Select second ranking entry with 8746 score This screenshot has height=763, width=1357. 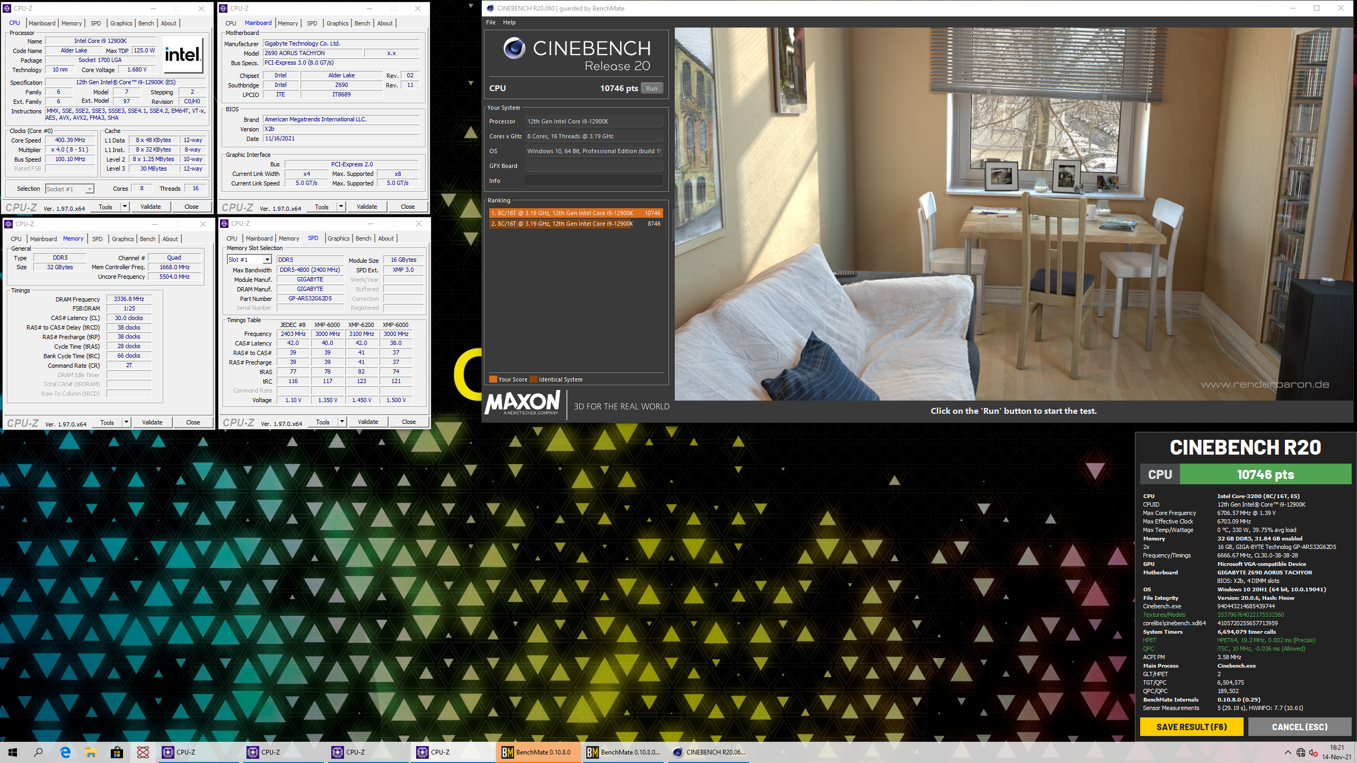576,224
